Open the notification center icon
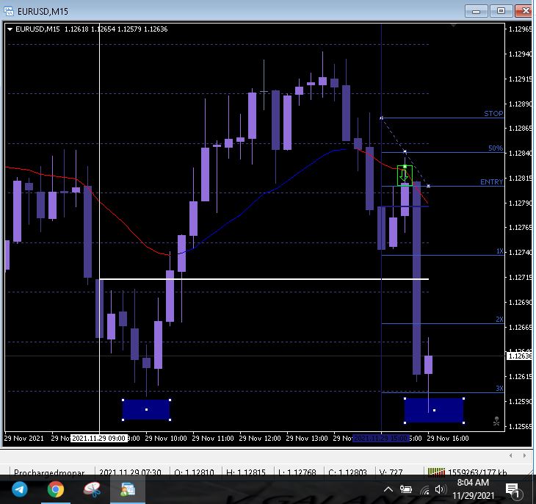Screen dimensions: 536x504 513,490
